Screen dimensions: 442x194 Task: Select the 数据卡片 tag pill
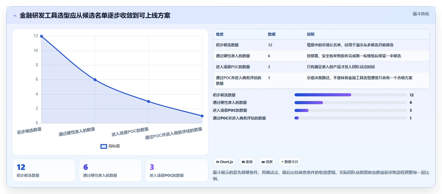coord(289,162)
